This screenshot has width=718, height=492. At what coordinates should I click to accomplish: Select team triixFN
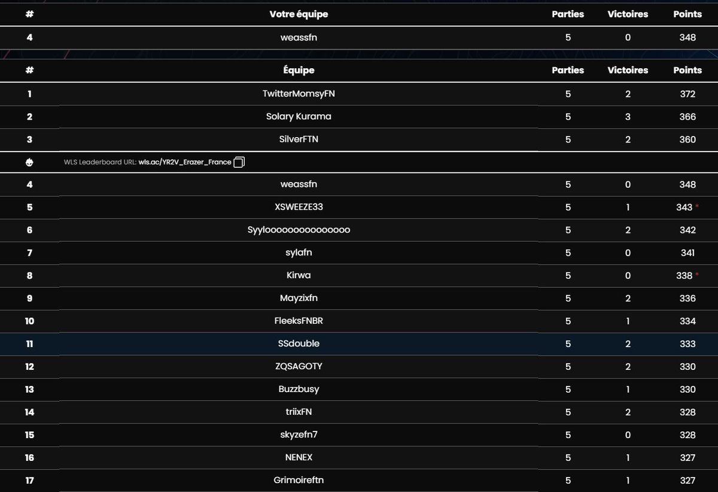[299, 412]
